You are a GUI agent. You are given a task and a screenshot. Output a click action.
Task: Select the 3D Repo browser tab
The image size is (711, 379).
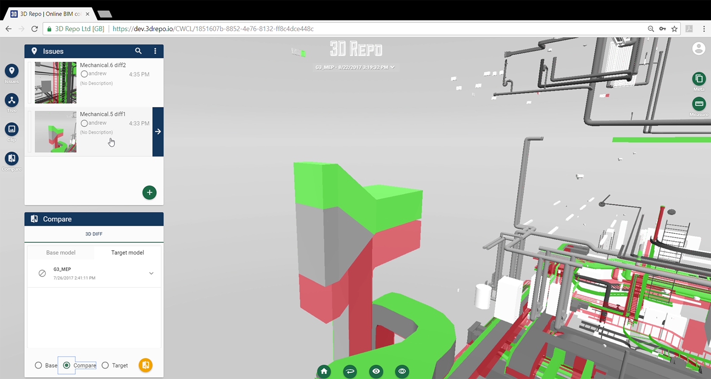pos(50,14)
